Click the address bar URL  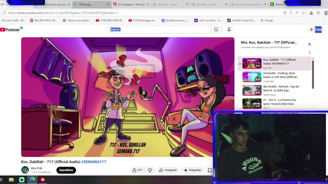coord(63,13)
